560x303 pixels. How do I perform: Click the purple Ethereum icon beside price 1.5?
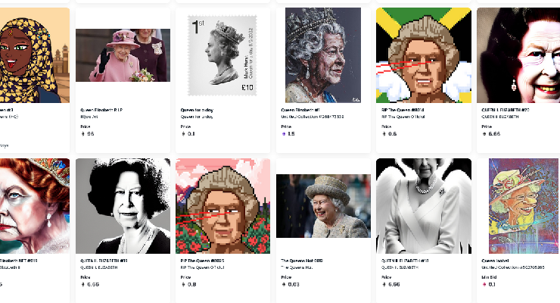click(x=283, y=133)
